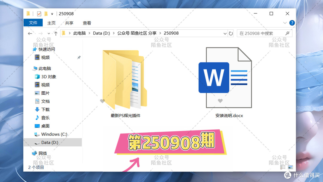Select 视频 under 快速访问

45,57
